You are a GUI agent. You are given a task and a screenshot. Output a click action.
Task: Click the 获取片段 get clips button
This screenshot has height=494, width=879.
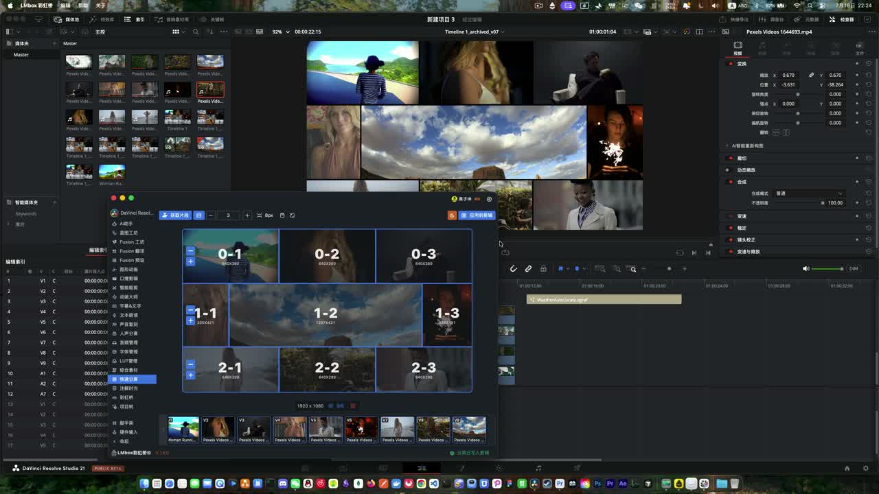pos(175,215)
